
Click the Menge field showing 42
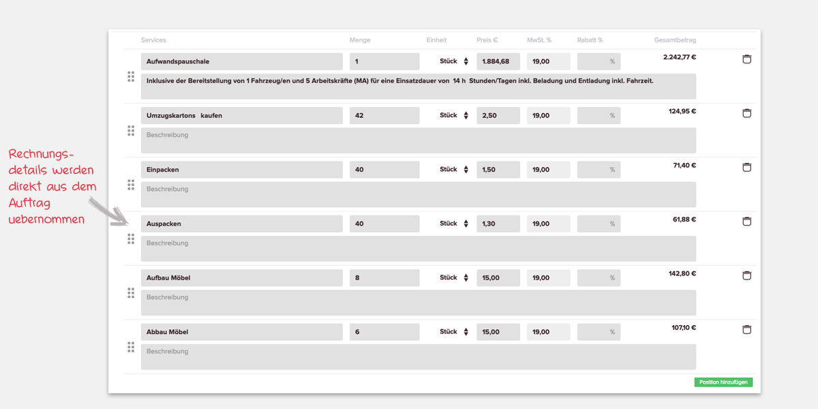click(384, 115)
